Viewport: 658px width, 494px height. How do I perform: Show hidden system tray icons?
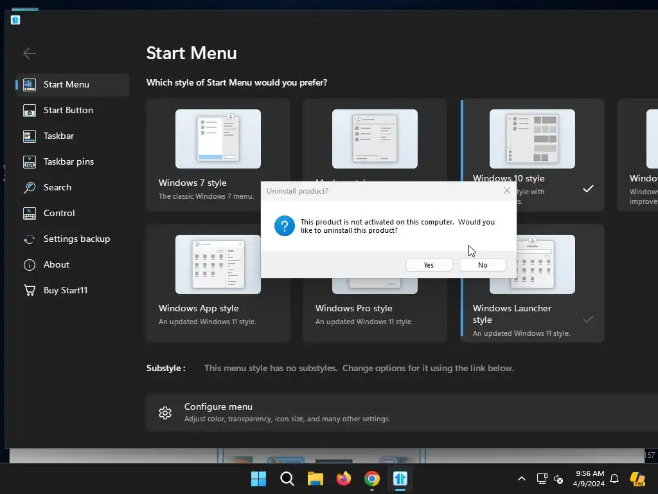click(522, 479)
